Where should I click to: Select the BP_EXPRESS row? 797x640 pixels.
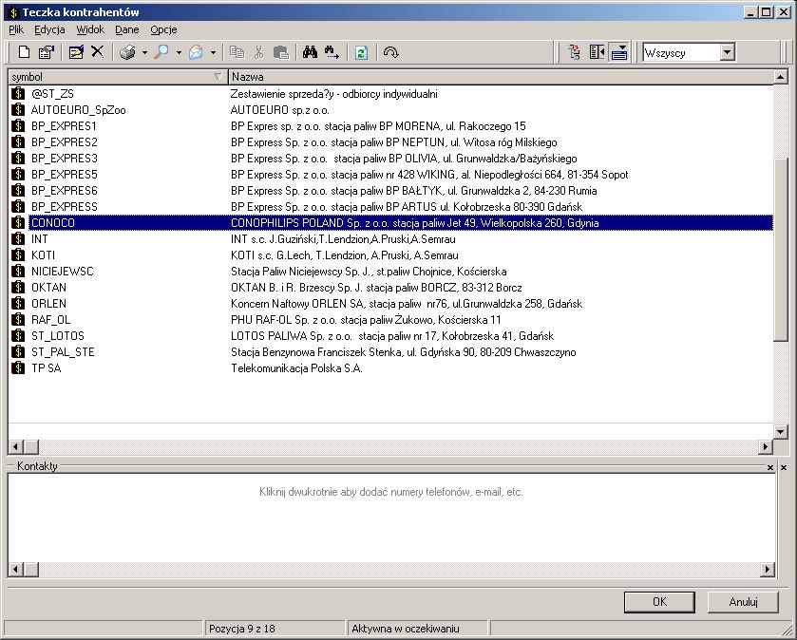click(390, 207)
